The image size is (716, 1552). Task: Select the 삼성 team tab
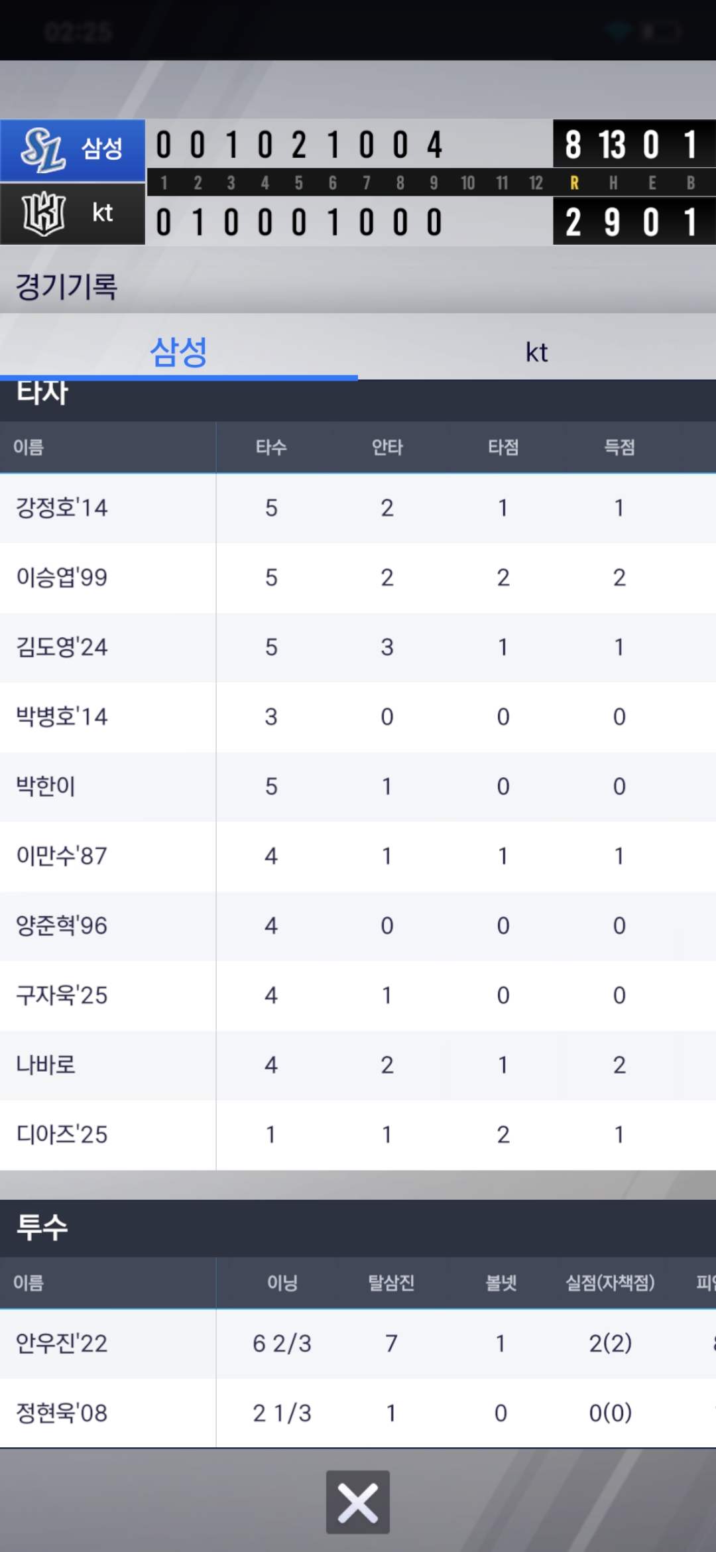coord(178,352)
